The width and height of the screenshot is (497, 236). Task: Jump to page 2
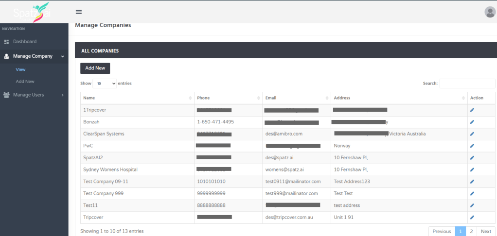coord(471,232)
